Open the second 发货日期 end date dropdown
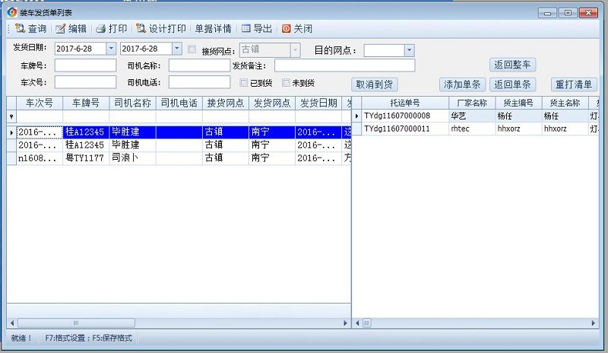The image size is (608, 353). (x=177, y=49)
